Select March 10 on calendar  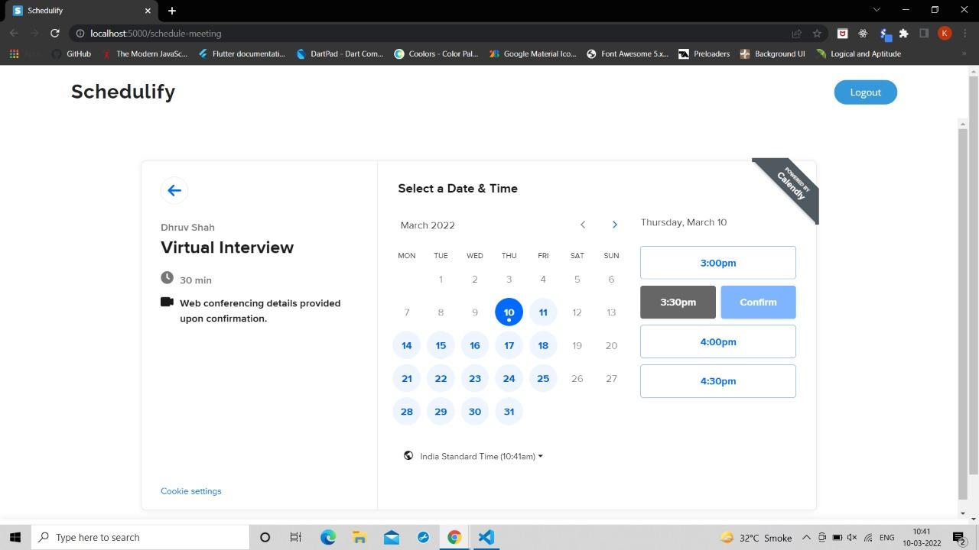click(509, 312)
